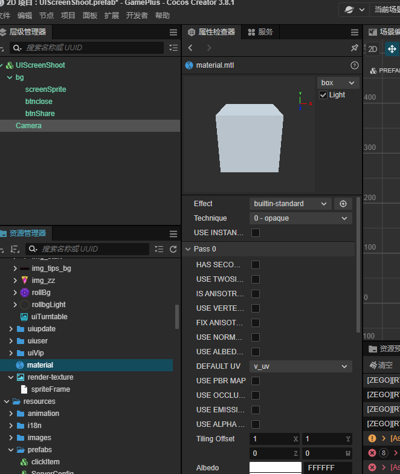Screen dimensions: 400x474
Task: Open the Hierarchy panel hamburger menu
Action: [x=173, y=33]
